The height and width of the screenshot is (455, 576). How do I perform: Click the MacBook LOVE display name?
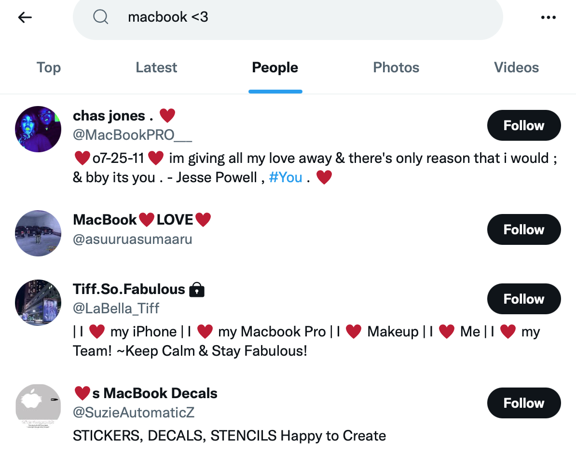(142, 220)
